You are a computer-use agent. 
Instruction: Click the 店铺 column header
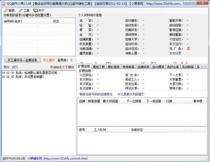point(82,101)
